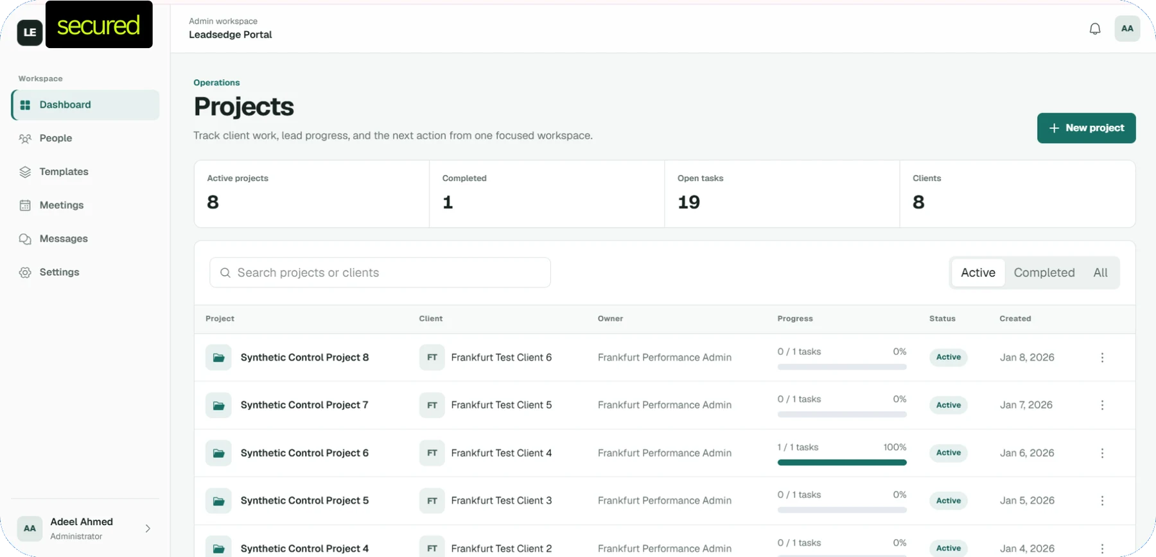The width and height of the screenshot is (1156, 557).
Task: Click folder icon for Synthetic Control Project 6
Action: (x=218, y=453)
